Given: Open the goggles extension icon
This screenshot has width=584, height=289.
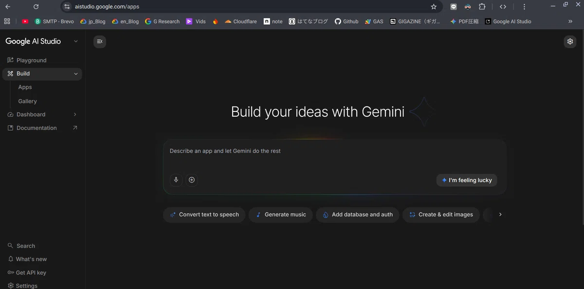Looking at the screenshot, I should pos(468,7).
